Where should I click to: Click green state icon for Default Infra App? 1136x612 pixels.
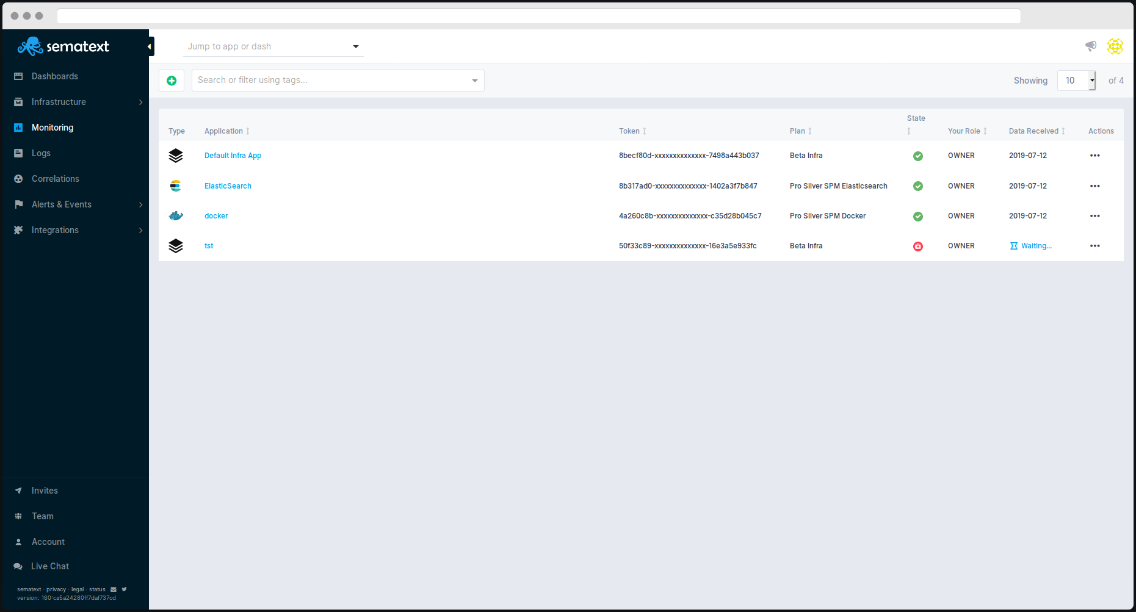pos(917,156)
